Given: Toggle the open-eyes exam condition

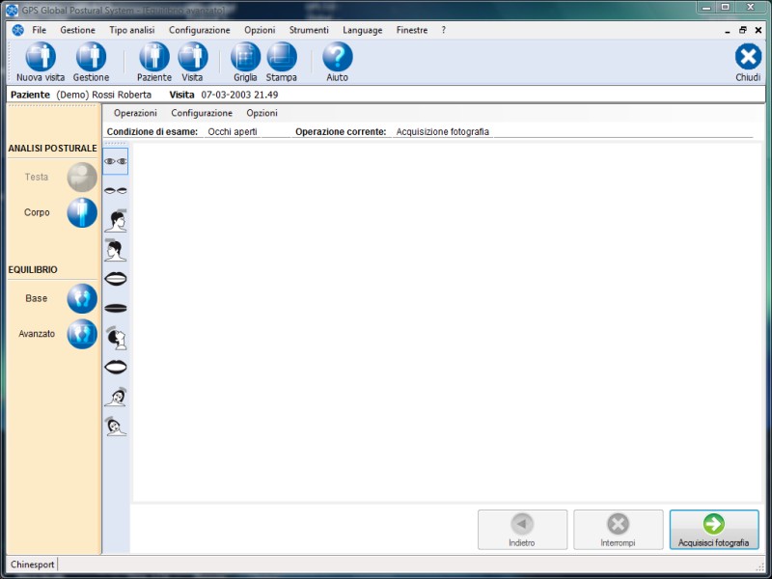Looking at the screenshot, I should point(116,161).
